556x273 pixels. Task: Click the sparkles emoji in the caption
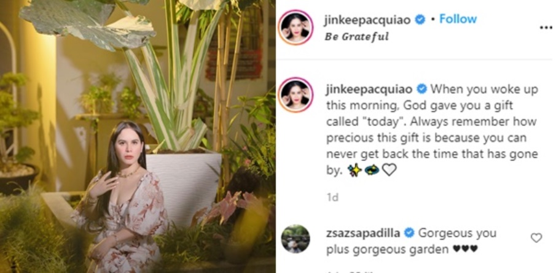[x=354, y=171]
